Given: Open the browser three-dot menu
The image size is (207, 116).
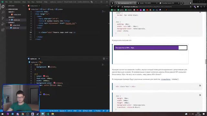Looking at the screenshot, I should coord(204,7).
